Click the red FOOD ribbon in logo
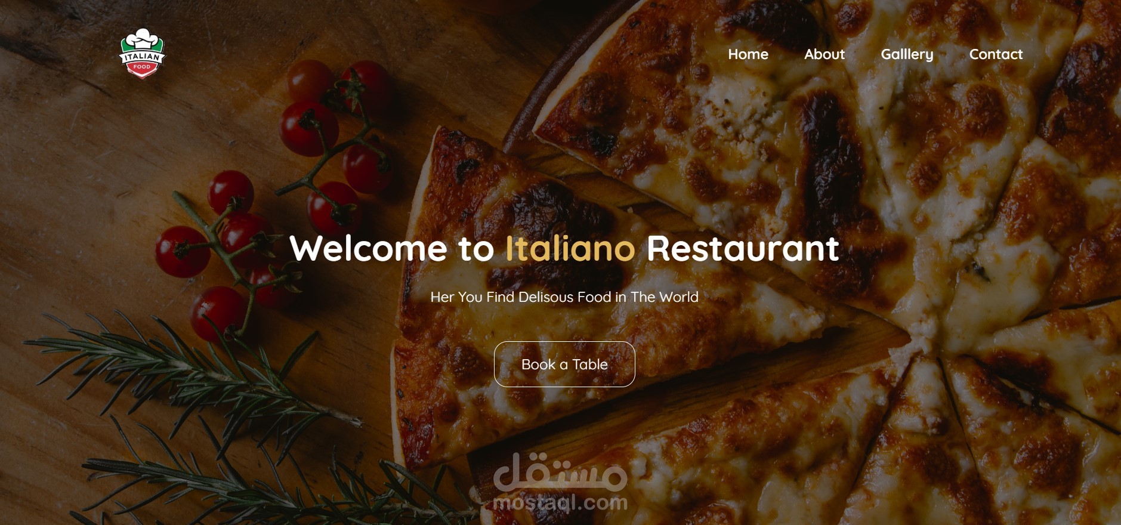 tap(142, 67)
